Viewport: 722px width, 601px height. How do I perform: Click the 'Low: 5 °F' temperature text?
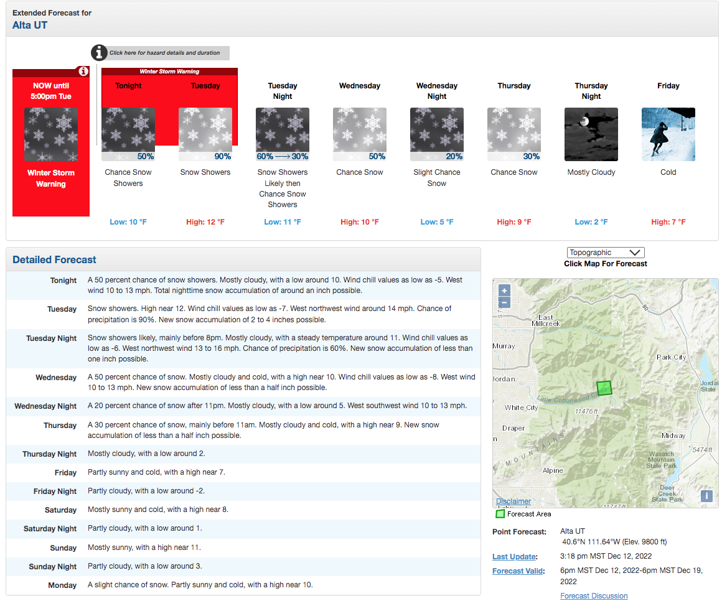(x=437, y=222)
